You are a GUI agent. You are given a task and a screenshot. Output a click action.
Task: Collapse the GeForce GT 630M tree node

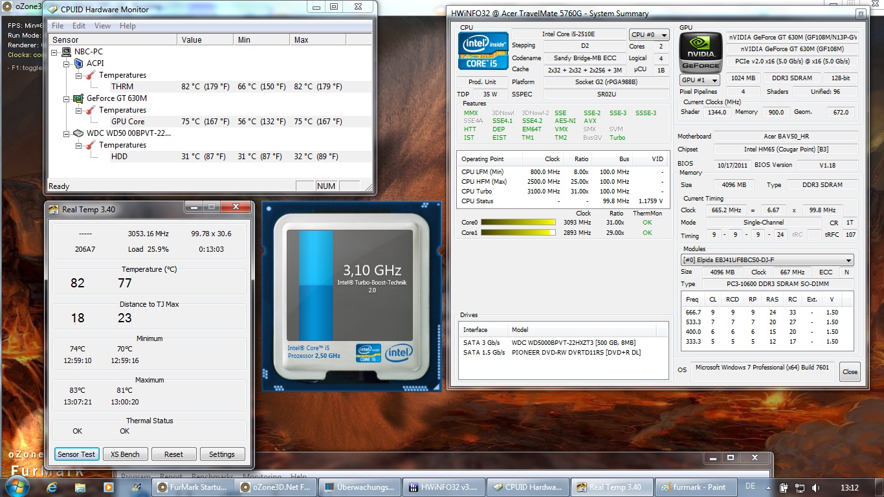click(67, 98)
